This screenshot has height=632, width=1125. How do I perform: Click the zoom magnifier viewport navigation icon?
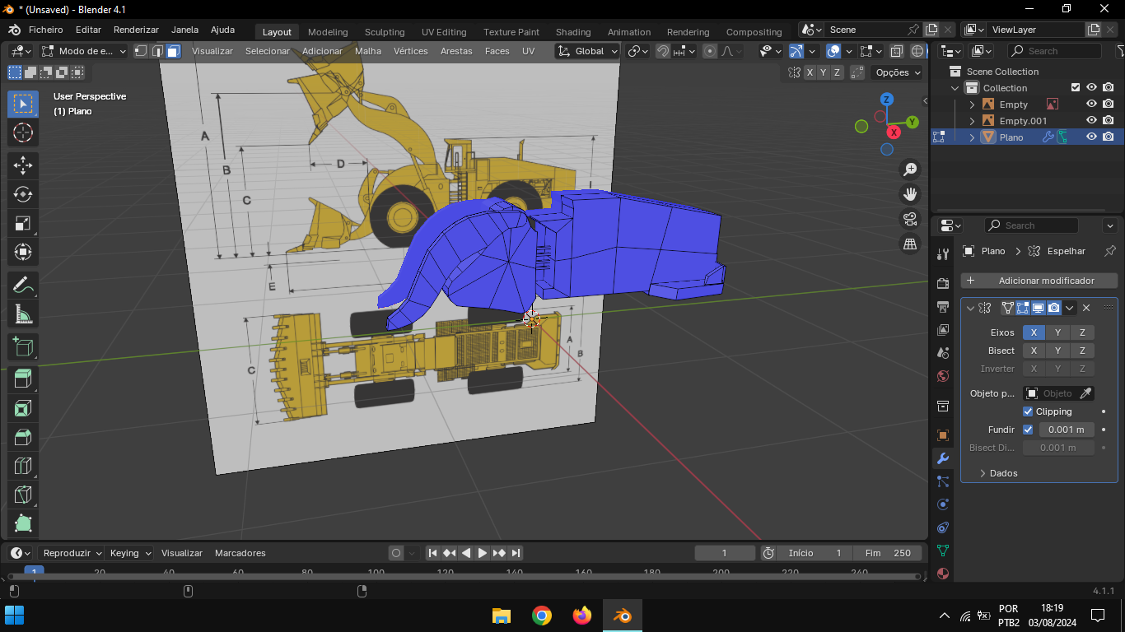(910, 170)
